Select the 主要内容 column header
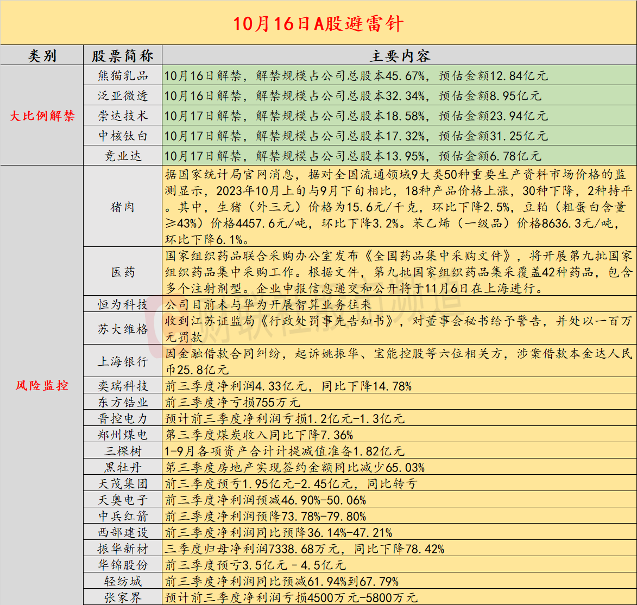637x605 pixels. coord(399,56)
